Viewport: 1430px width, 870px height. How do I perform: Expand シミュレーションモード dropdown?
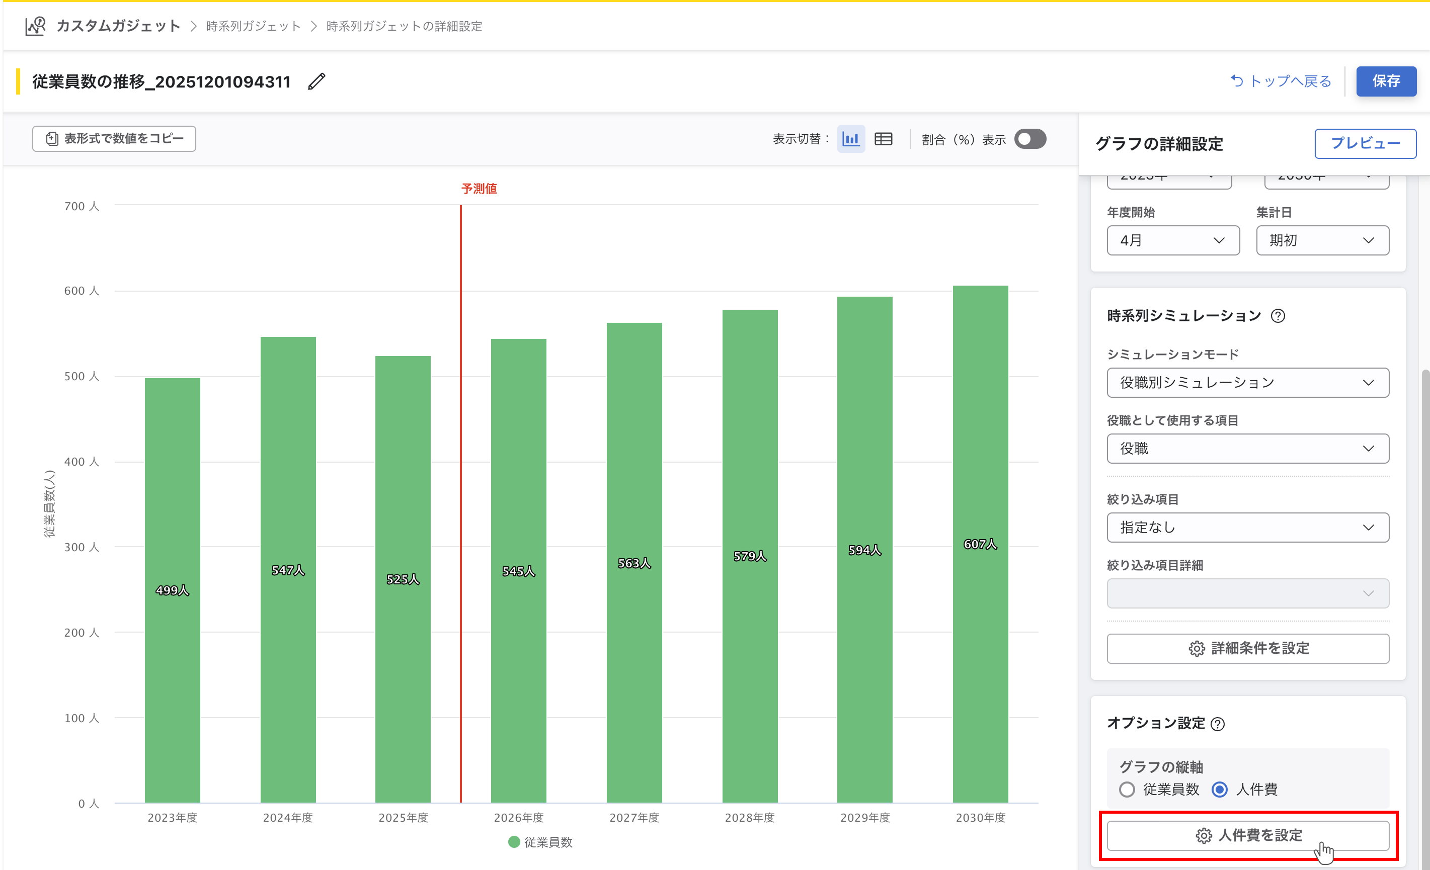[x=1247, y=383]
